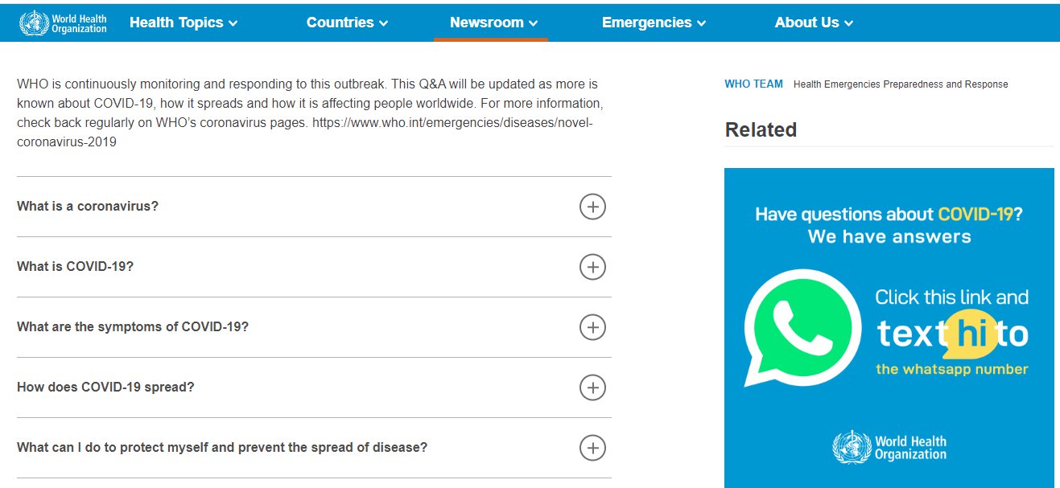The image size is (1060, 488).
Task: Open the About Us menu
Action: coord(814,23)
